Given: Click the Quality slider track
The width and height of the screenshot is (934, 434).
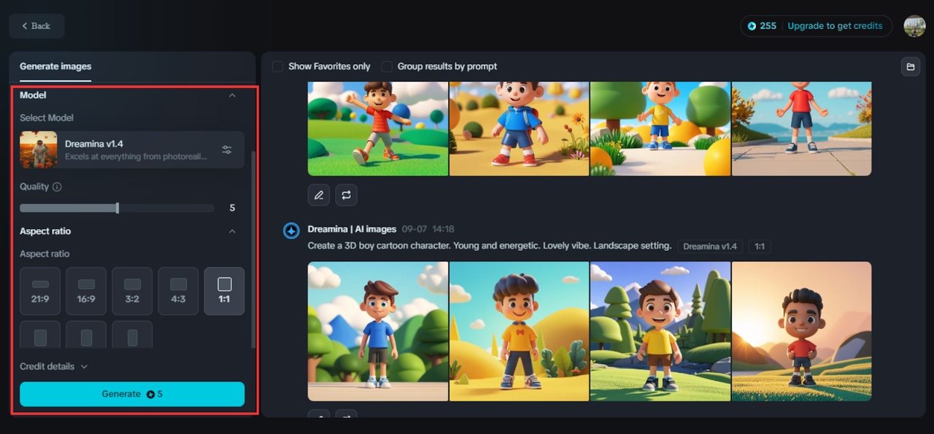Looking at the screenshot, I should pos(117,208).
